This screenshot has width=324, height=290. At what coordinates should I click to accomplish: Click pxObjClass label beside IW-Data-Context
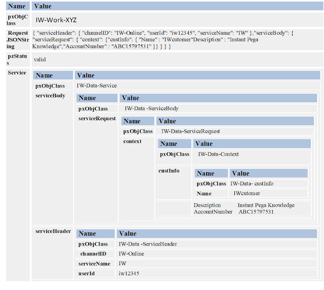point(175,154)
